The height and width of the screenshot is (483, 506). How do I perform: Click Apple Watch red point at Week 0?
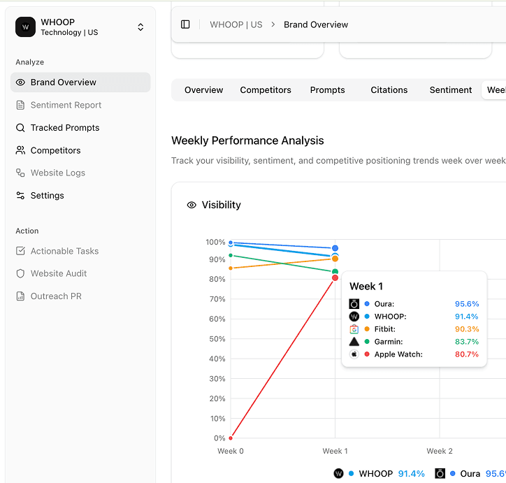(x=231, y=438)
